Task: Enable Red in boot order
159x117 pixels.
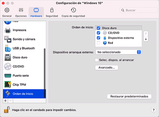Action: tap(99, 43)
